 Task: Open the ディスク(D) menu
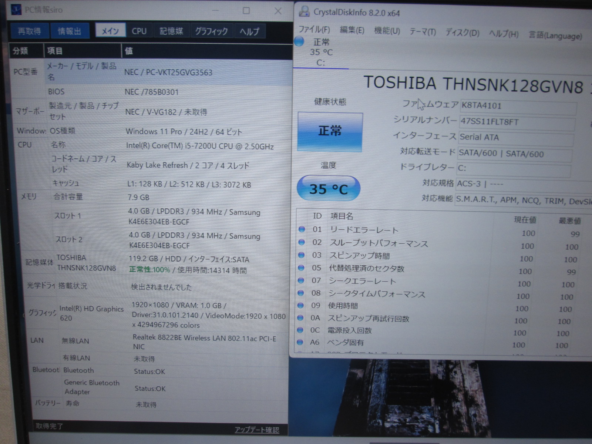tap(462, 33)
